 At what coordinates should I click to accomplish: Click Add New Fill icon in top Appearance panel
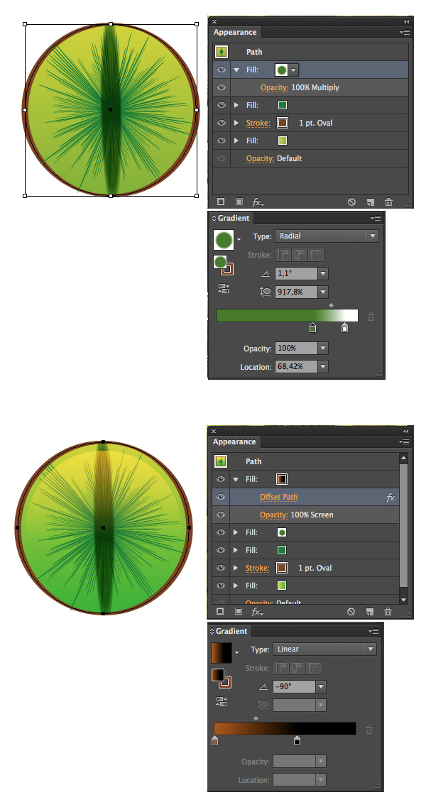click(239, 202)
